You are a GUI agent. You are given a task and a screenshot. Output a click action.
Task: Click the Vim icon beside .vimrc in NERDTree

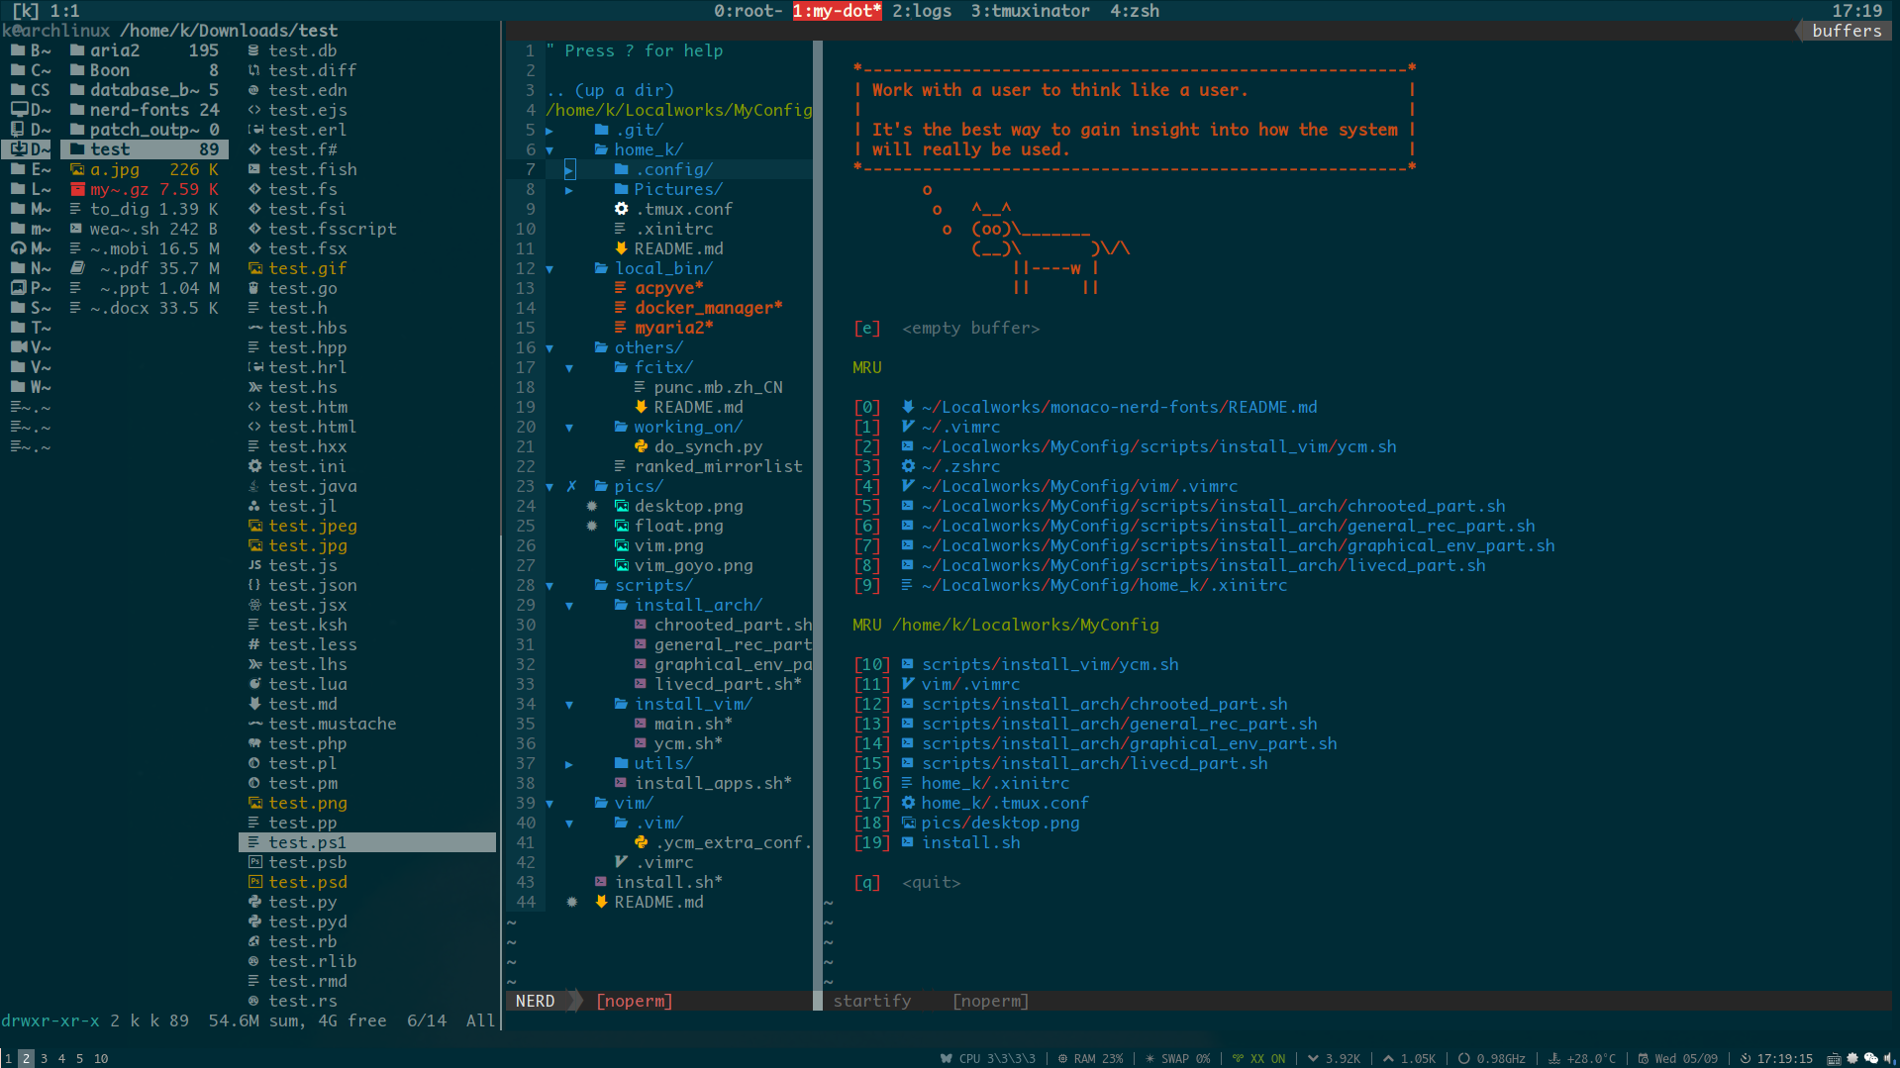(x=621, y=862)
